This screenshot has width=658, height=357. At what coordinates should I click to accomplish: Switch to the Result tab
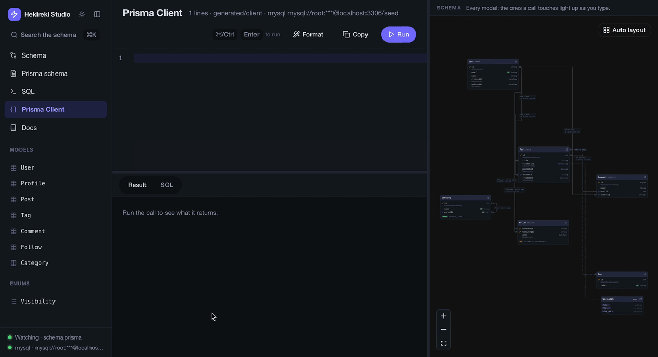137,185
